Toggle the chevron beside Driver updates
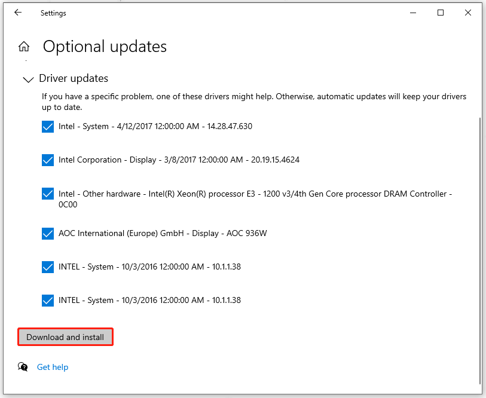This screenshot has height=398, width=486. pyautogui.click(x=28, y=79)
